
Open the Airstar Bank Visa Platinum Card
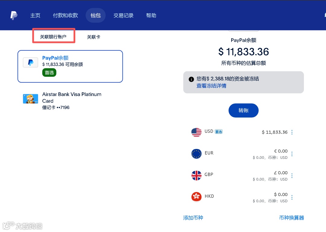pos(70,101)
